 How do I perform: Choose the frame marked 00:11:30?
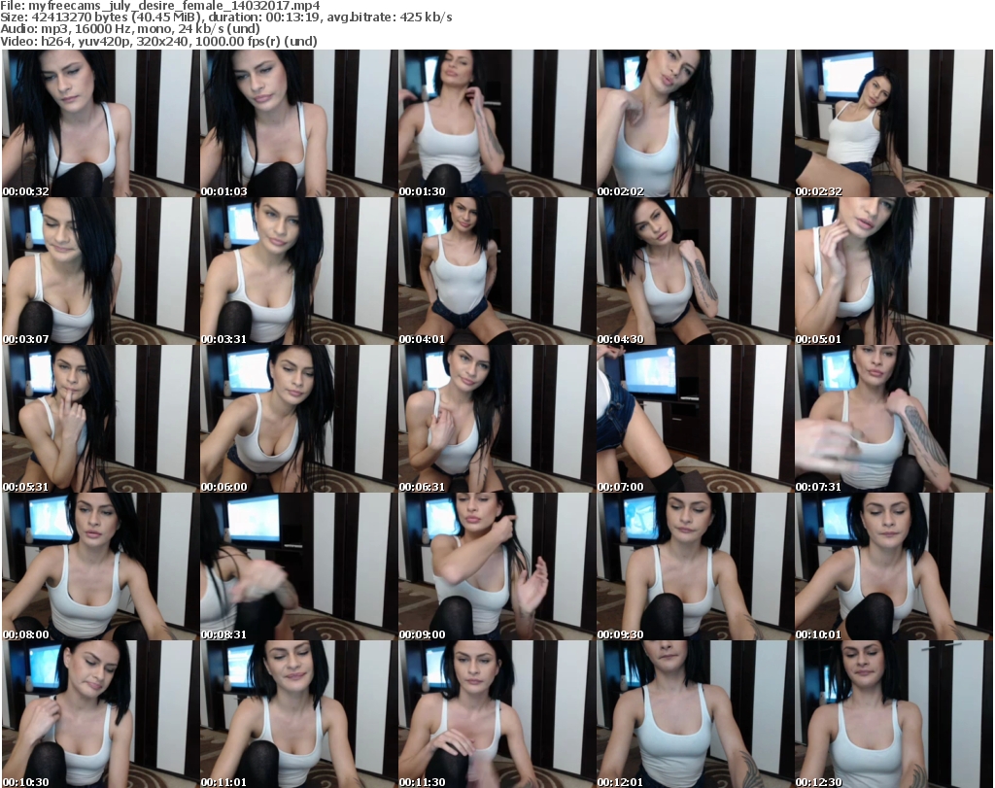[497, 714]
